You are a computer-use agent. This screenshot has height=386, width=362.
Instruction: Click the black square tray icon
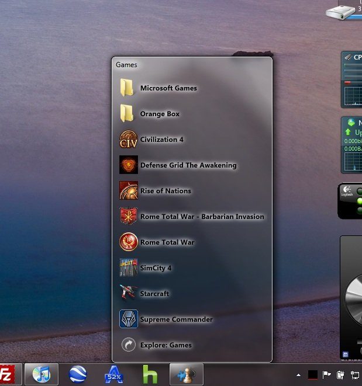tap(313, 375)
